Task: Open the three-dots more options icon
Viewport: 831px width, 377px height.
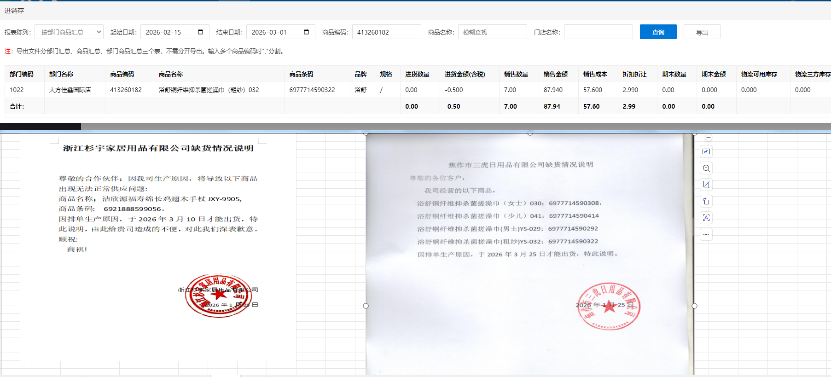Action: [x=706, y=235]
